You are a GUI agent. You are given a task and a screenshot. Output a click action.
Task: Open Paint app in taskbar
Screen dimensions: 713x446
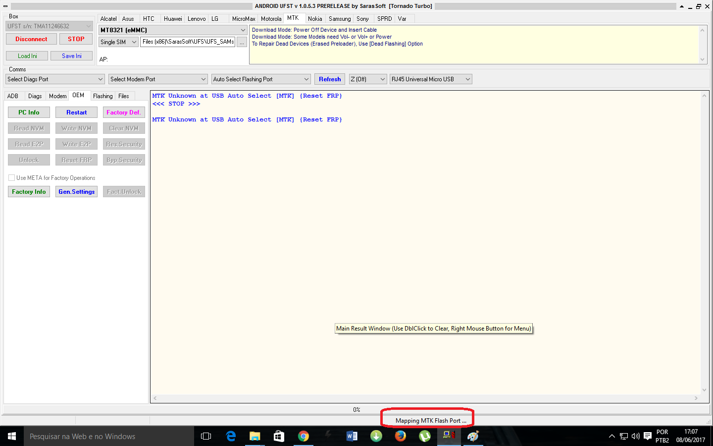[473, 436]
